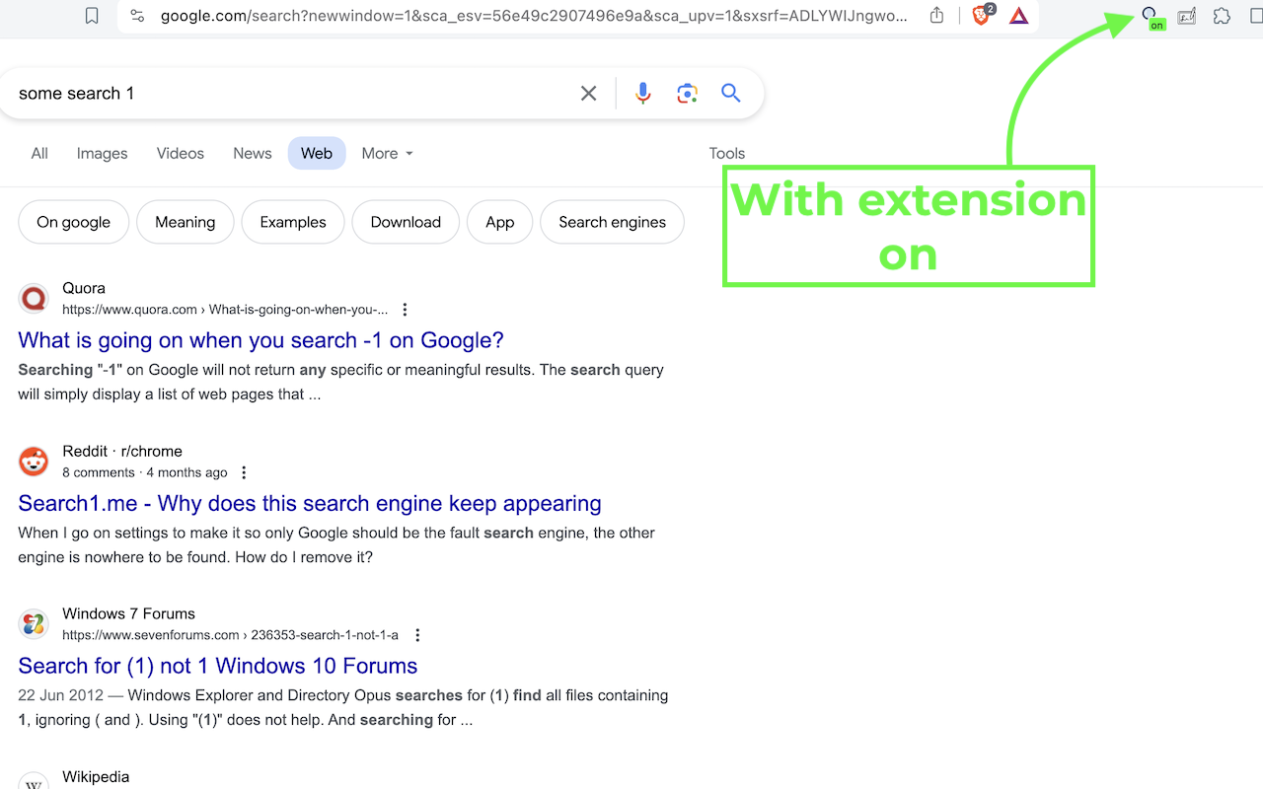1263x789 pixels.
Task: Click the search extension icon labeled on
Action: [x=1152, y=18]
